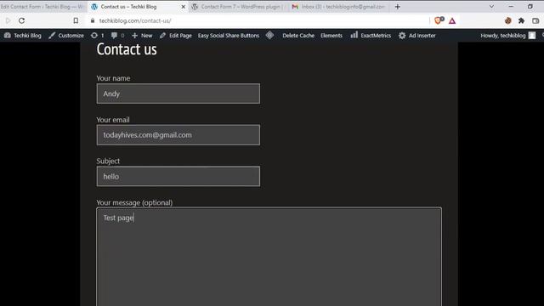544x306 pixels.
Task: Reload the page with the refresh icon
Action: (x=21, y=20)
